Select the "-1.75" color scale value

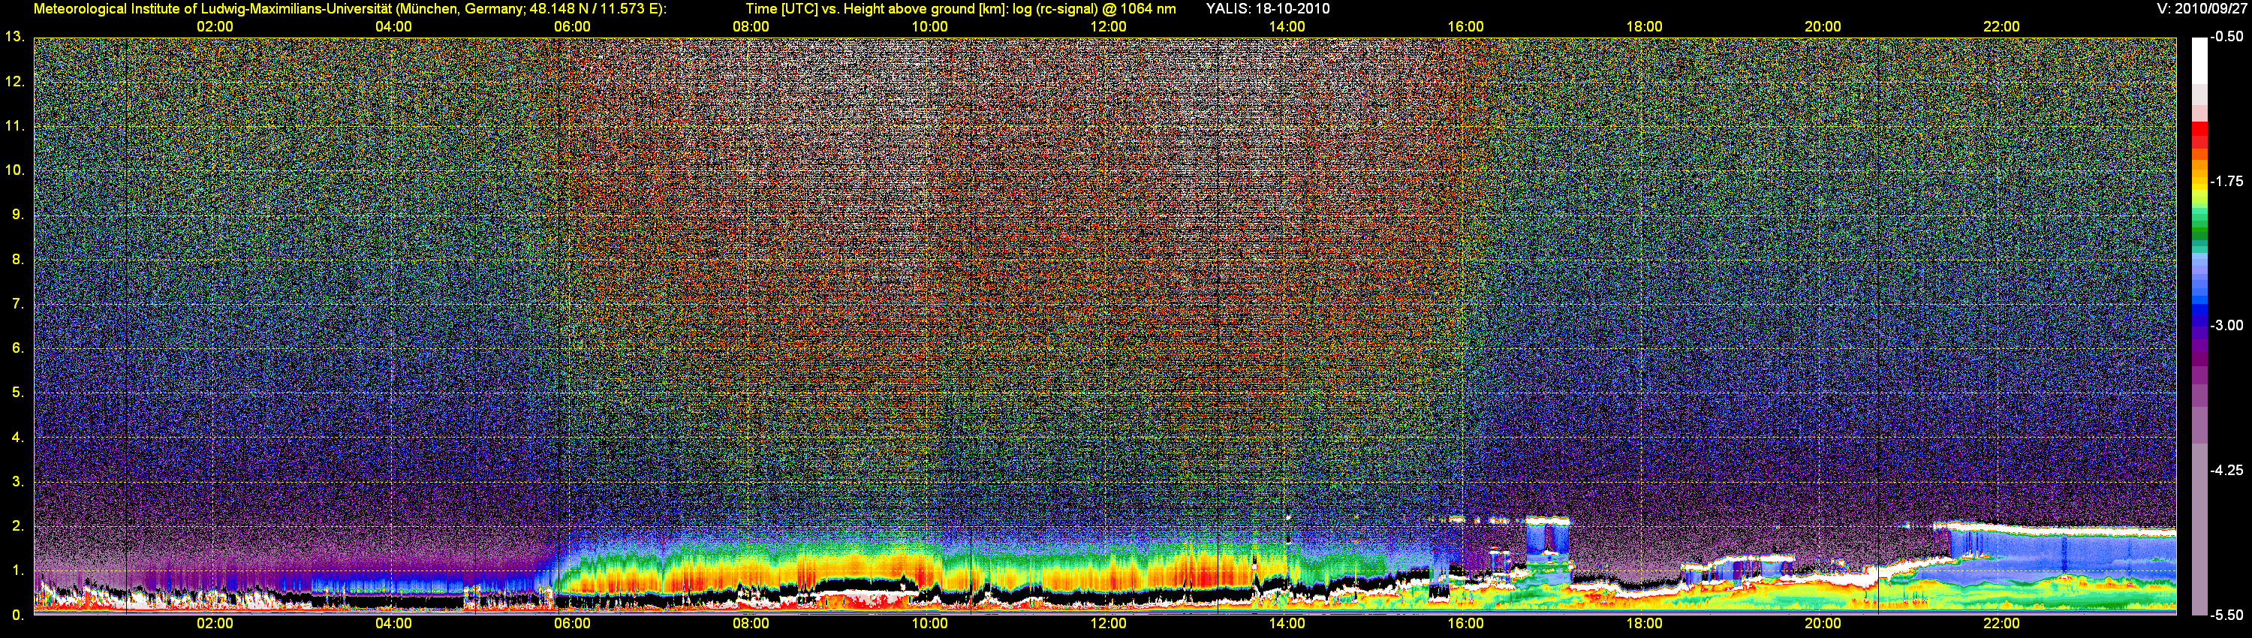[x=2226, y=181]
